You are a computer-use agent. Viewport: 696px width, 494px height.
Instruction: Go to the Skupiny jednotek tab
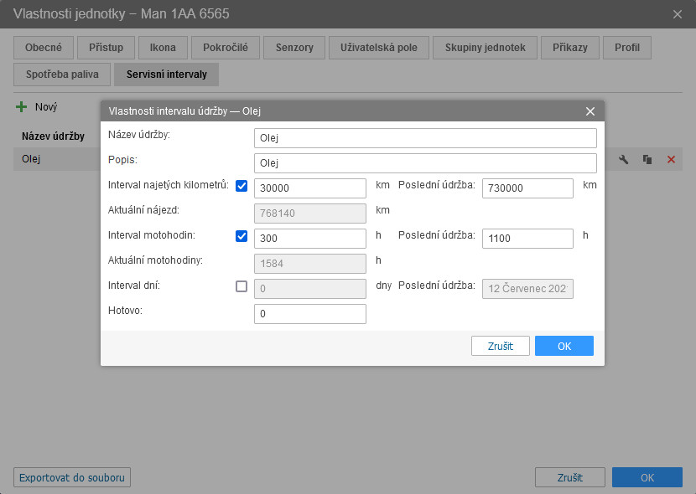pyautogui.click(x=484, y=48)
